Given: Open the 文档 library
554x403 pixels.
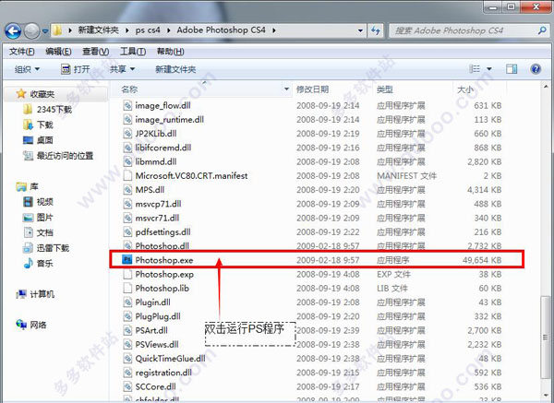Looking at the screenshot, I should tap(45, 232).
